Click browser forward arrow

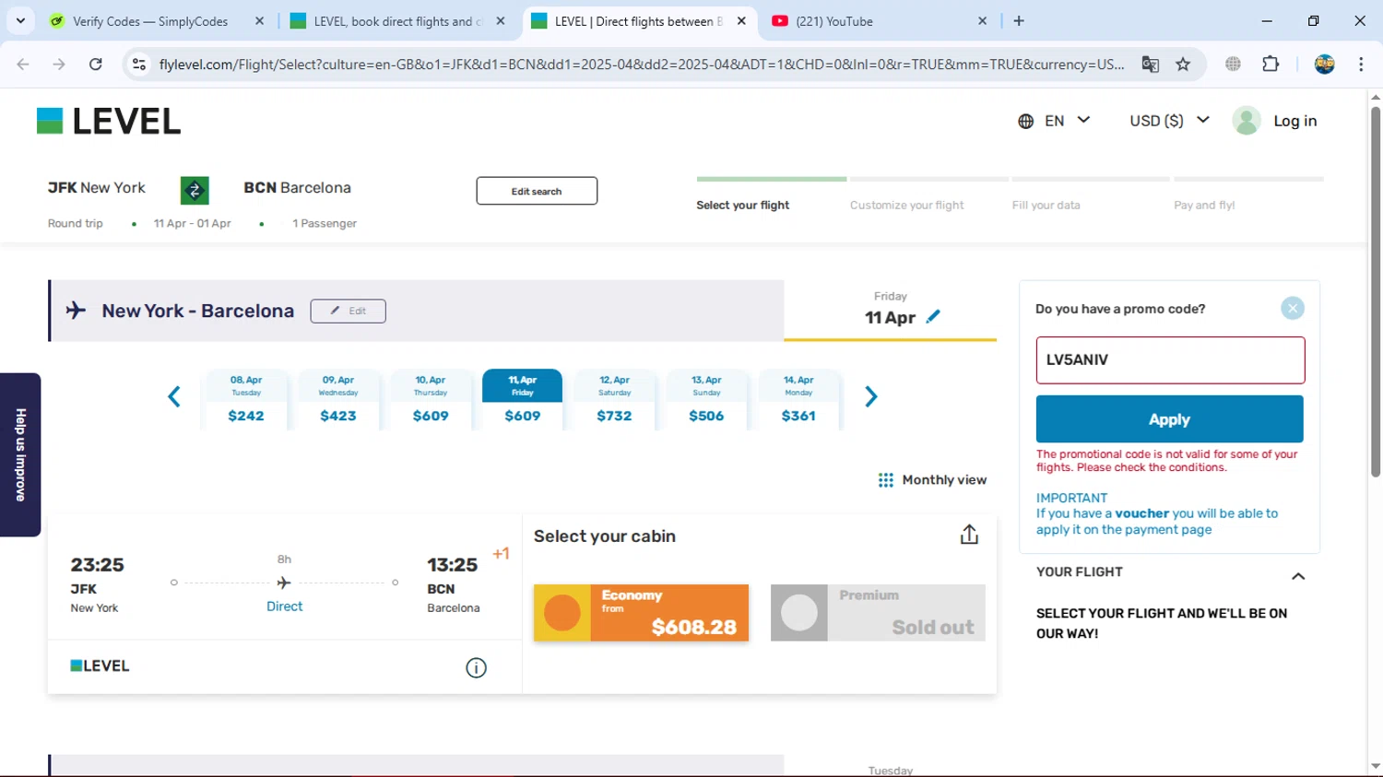(x=59, y=64)
